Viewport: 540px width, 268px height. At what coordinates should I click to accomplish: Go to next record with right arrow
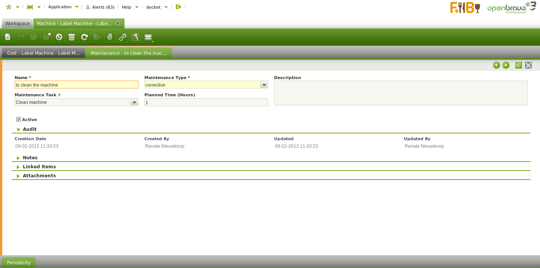point(506,65)
